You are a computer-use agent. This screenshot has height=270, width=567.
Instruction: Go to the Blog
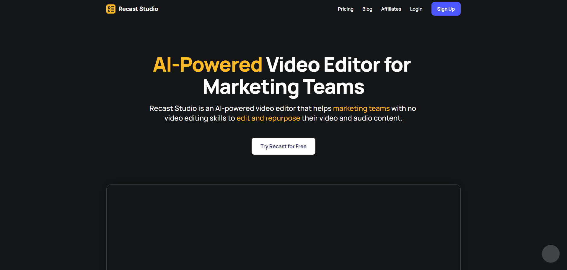tap(367, 9)
